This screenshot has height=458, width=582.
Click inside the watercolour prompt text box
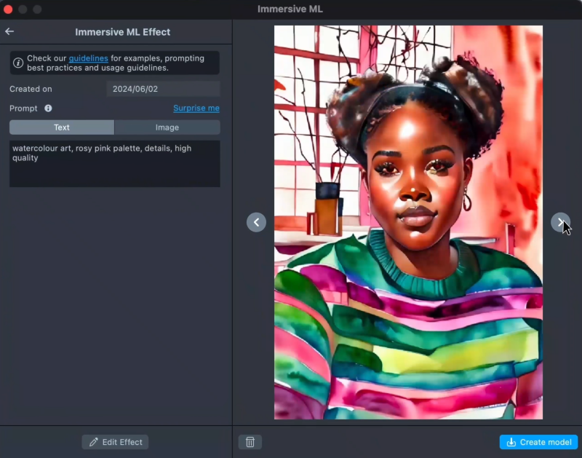pos(114,164)
